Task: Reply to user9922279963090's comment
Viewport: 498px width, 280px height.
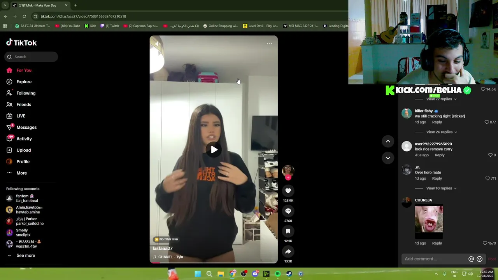Action: click(x=440, y=155)
